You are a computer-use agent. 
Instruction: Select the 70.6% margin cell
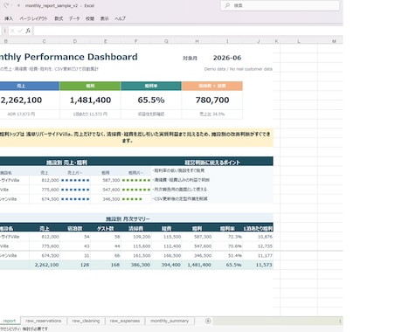point(227,246)
